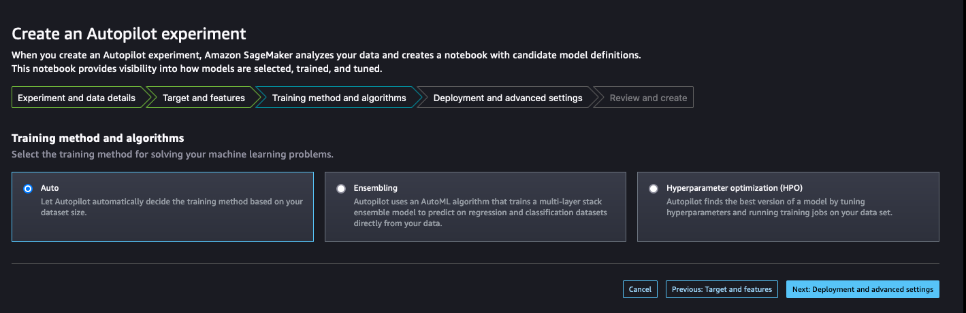Click the bold Ensembling option label

pos(376,188)
